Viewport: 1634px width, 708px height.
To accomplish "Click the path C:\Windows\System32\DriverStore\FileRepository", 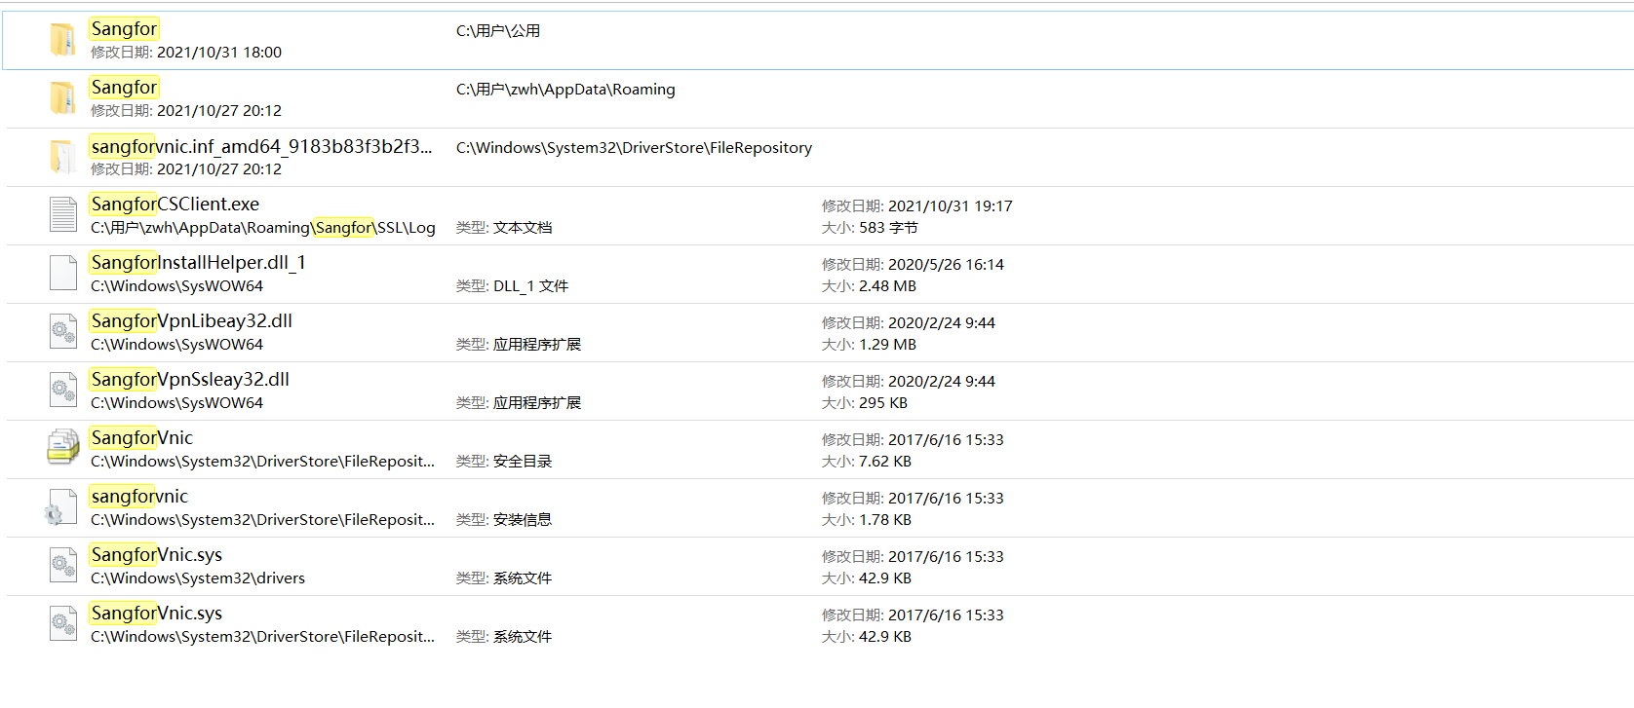I will pyautogui.click(x=635, y=148).
